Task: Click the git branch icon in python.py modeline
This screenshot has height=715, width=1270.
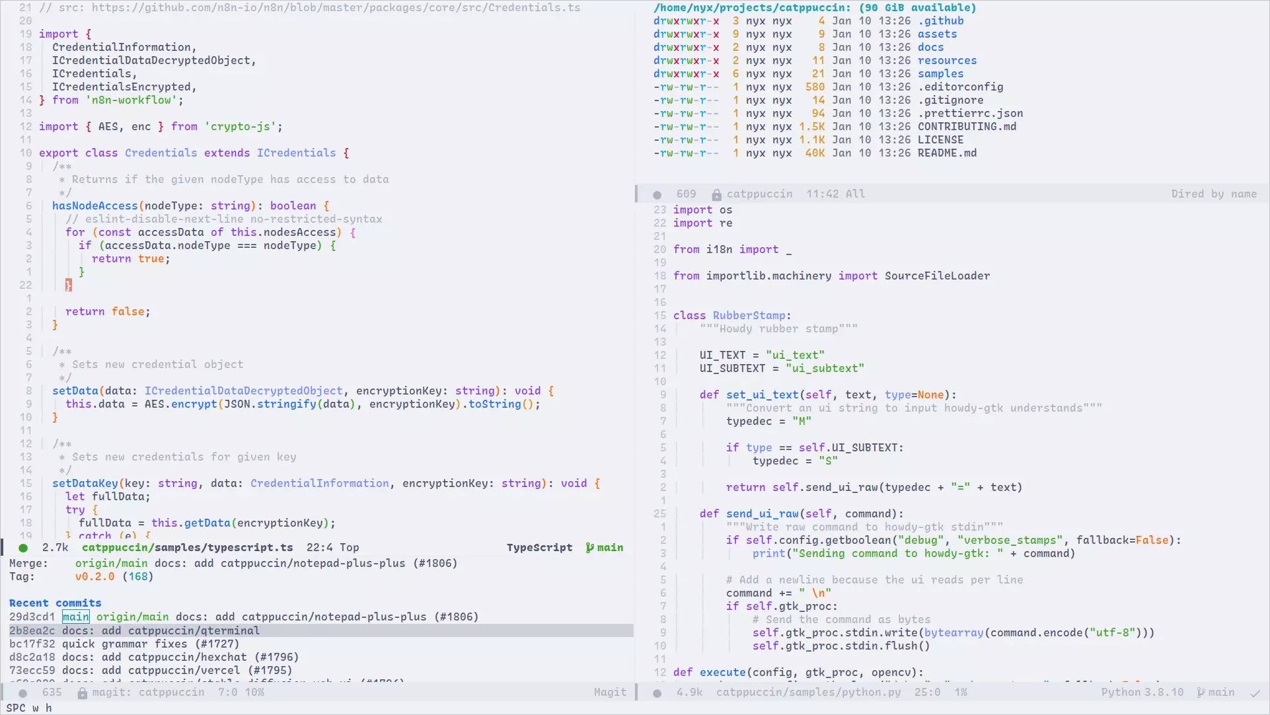Action: 1201,693
